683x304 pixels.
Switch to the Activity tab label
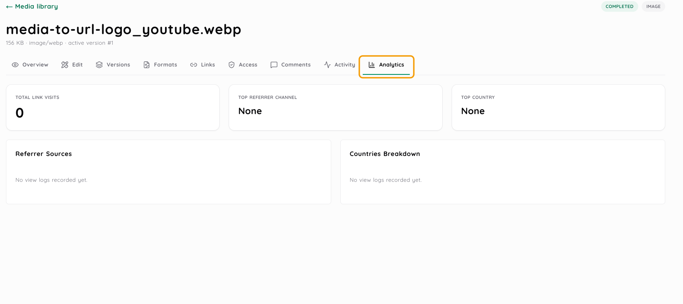point(345,65)
